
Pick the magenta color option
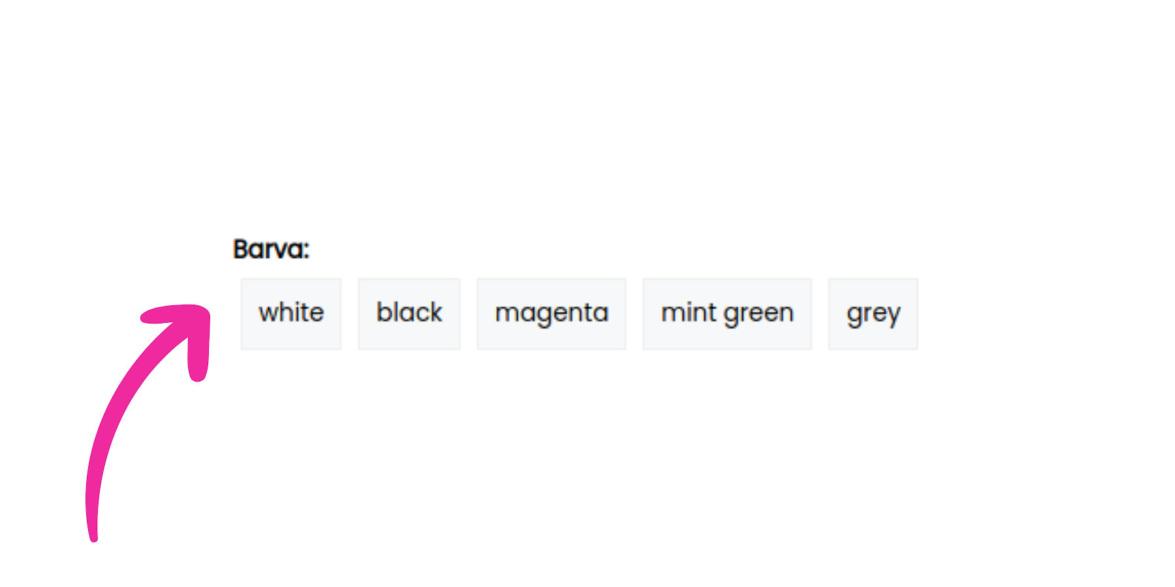552,314
